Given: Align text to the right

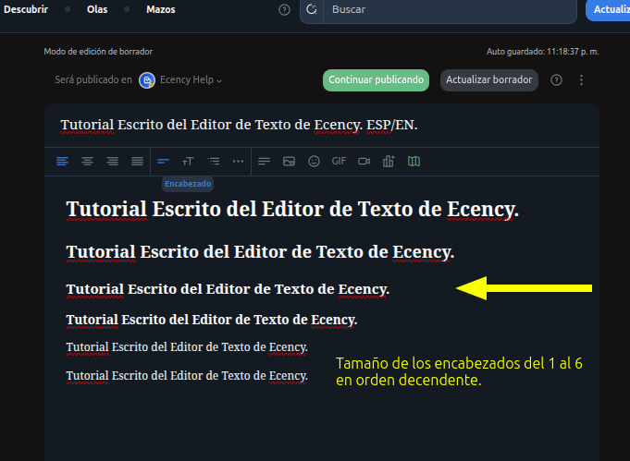Looking at the screenshot, I should 113,162.
